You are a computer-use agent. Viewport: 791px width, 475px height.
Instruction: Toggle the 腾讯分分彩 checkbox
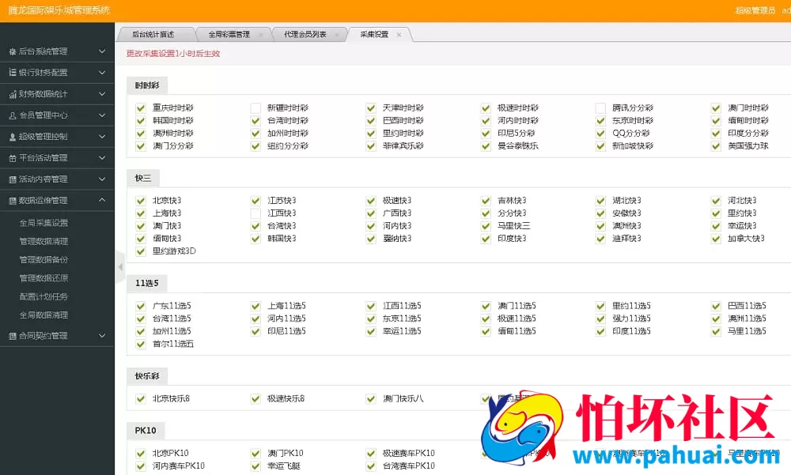(x=600, y=108)
